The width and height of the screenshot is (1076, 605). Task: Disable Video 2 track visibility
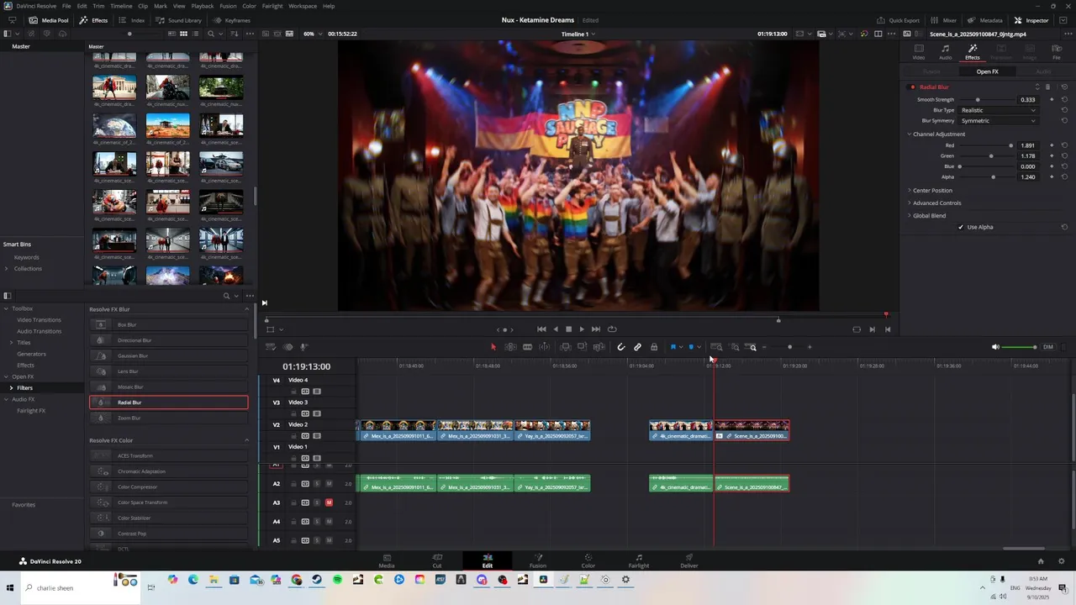coord(317,436)
